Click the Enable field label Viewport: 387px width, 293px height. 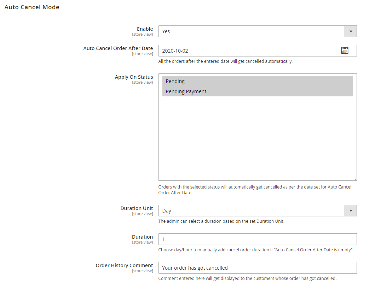point(145,29)
